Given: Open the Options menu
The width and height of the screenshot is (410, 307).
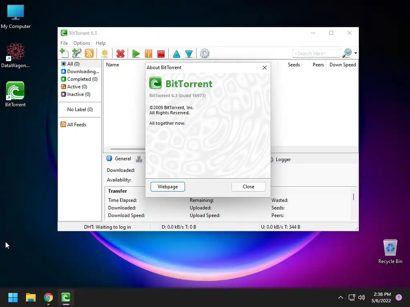Looking at the screenshot, I should click(x=82, y=43).
